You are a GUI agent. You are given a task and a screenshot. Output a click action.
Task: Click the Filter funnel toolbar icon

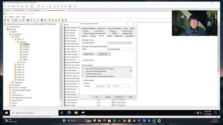[x=60, y=20]
